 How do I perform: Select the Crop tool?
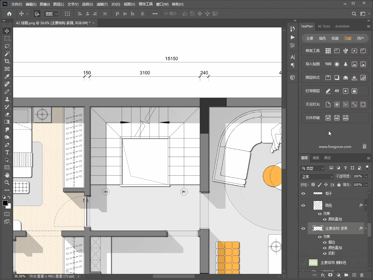tap(7, 61)
